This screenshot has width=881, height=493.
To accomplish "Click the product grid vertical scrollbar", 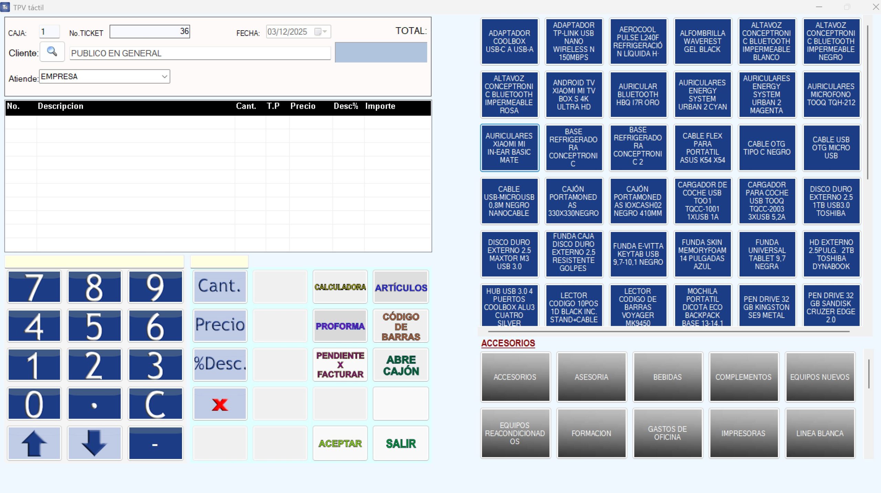I will point(868,103).
